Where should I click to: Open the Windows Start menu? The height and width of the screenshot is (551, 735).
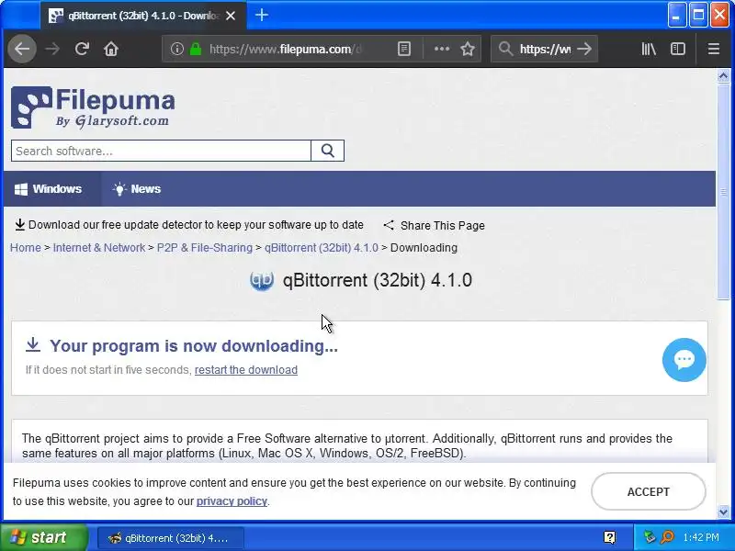tap(43, 537)
